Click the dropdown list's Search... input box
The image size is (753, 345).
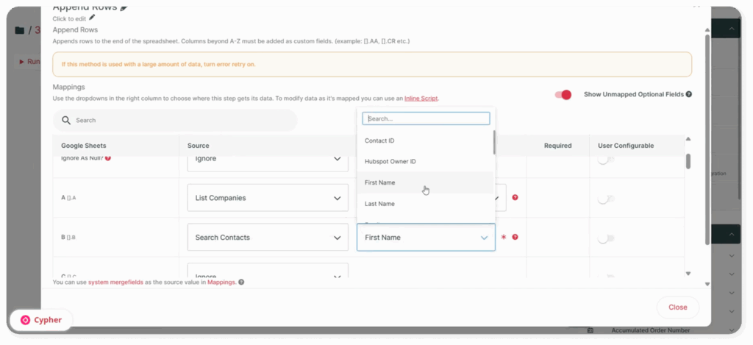[426, 118]
